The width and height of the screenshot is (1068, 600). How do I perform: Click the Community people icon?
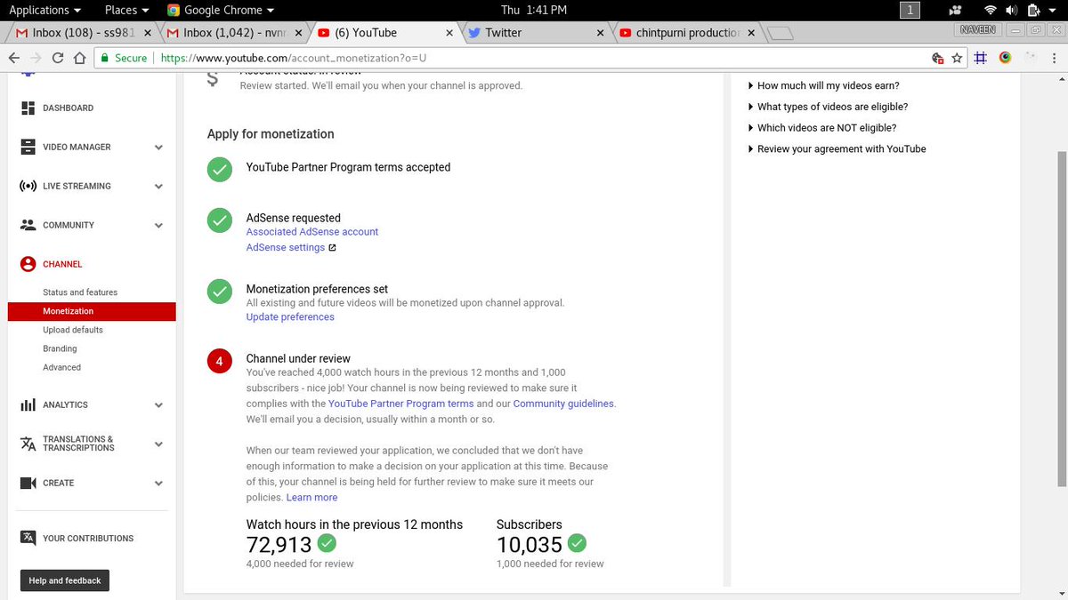click(28, 225)
